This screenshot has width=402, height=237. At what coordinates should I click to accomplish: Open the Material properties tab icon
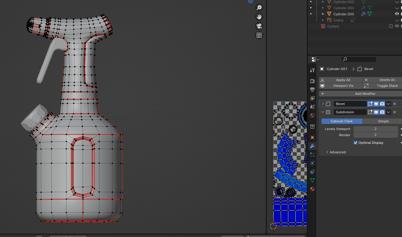(312, 189)
